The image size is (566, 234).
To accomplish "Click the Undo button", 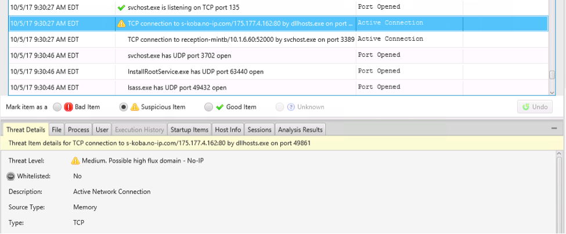I will (535, 107).
